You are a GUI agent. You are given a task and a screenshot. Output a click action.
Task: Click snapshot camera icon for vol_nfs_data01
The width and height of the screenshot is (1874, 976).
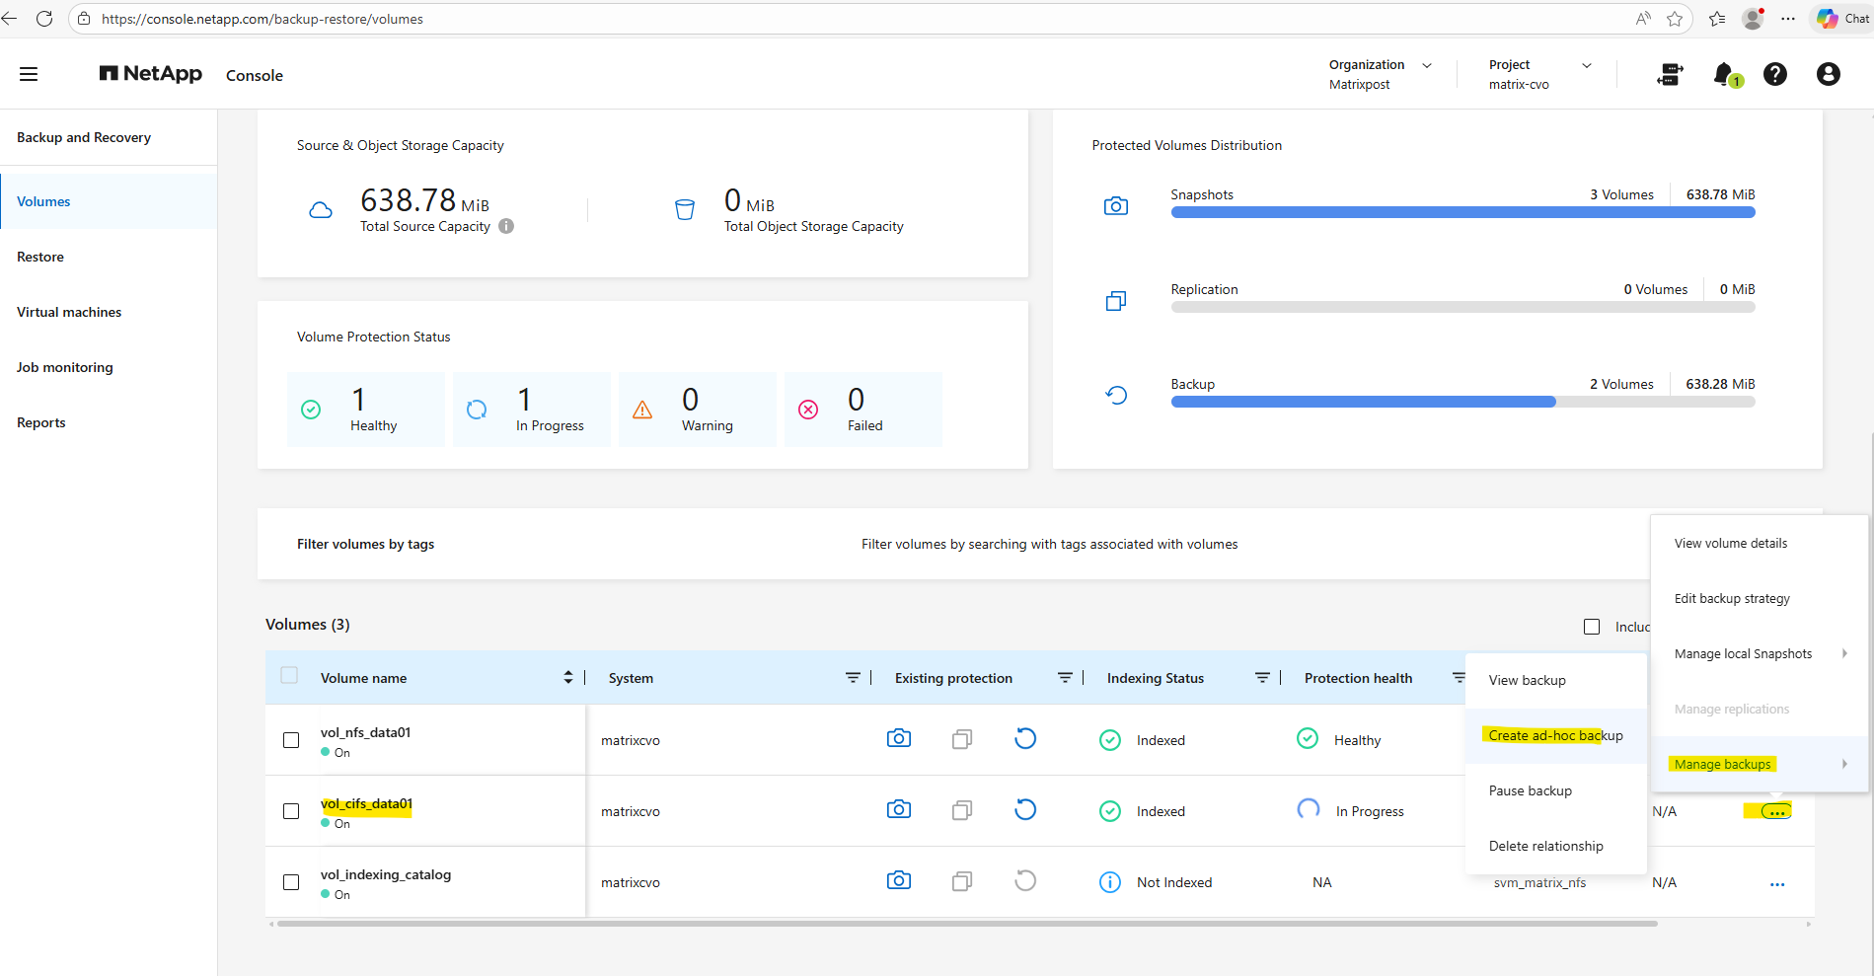pyautogui.click(x=898, y=739)
